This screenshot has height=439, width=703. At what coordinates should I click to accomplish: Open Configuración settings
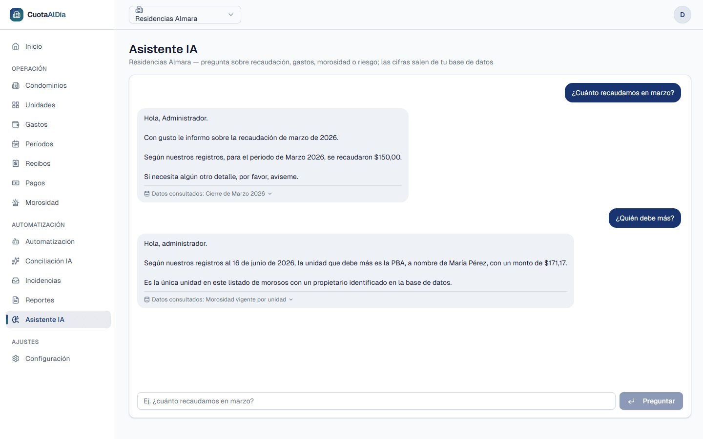click(x=59, y=359)
